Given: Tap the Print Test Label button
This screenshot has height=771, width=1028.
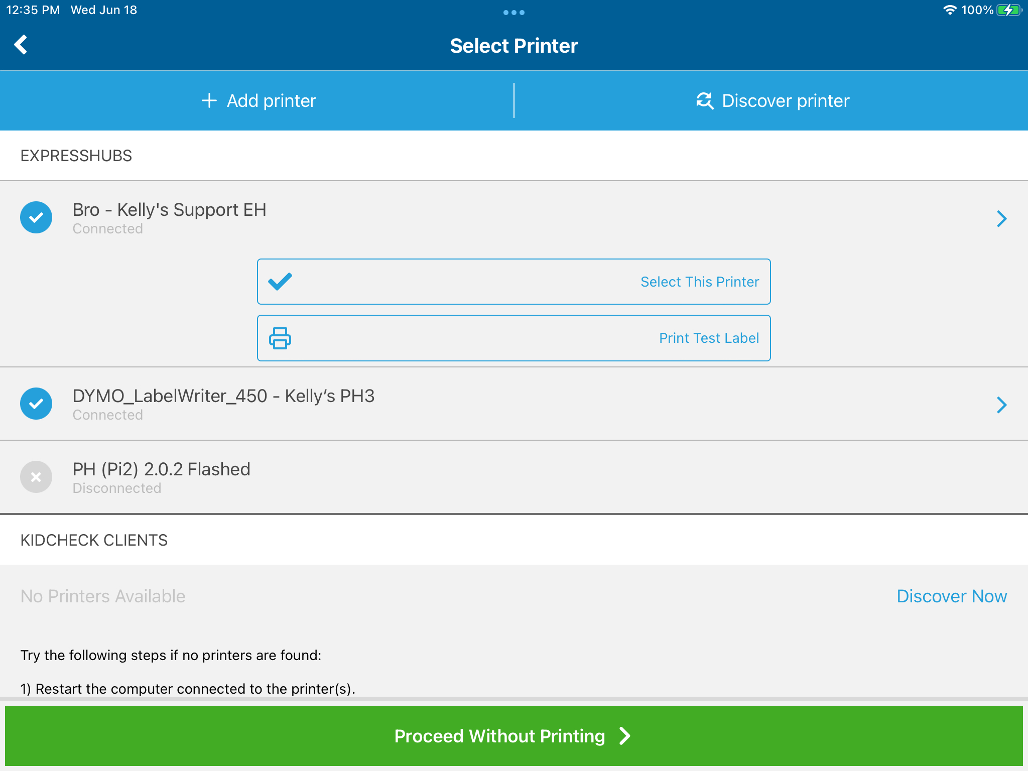Looking at the screenshot, I should pyautogui.click(x=514, y=338).
